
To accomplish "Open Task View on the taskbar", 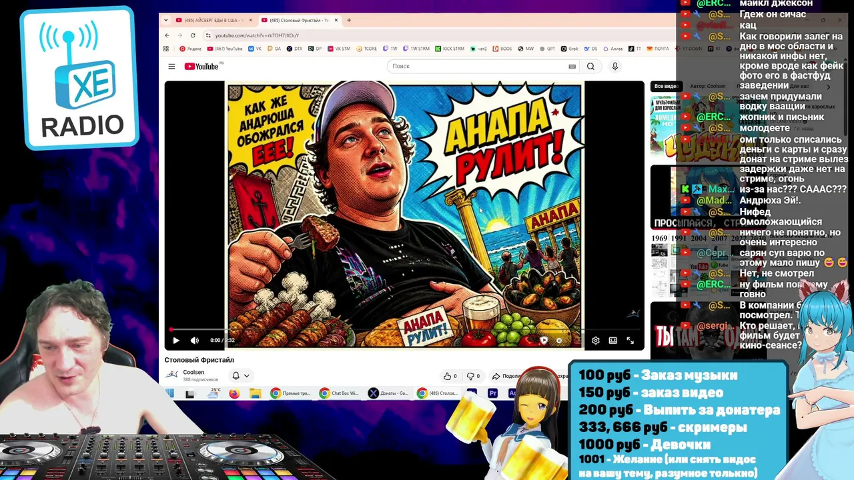I will [190, 393].
